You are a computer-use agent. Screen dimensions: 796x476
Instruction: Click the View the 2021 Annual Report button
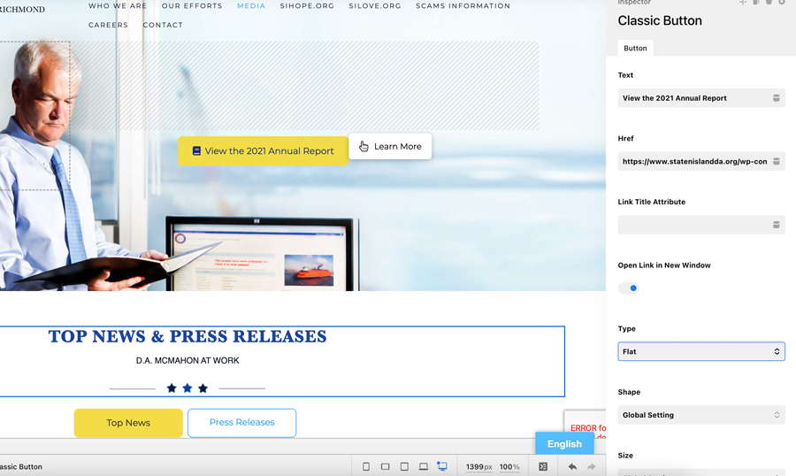(x=263, y=151)
